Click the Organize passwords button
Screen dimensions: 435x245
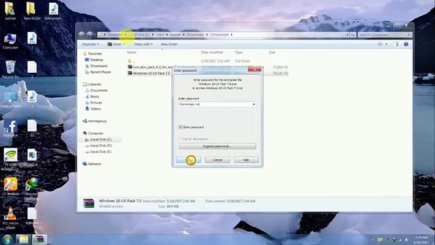217,146
